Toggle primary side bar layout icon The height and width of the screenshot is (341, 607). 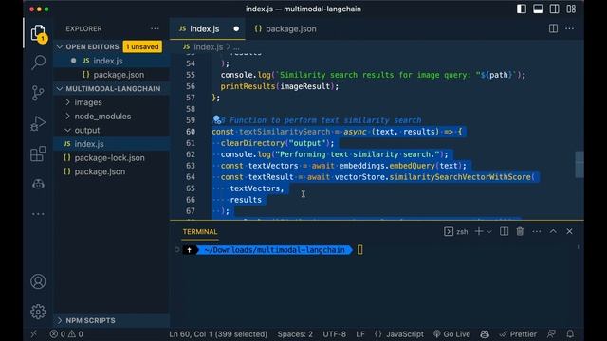pyautogui.click(x=522, y=9)
